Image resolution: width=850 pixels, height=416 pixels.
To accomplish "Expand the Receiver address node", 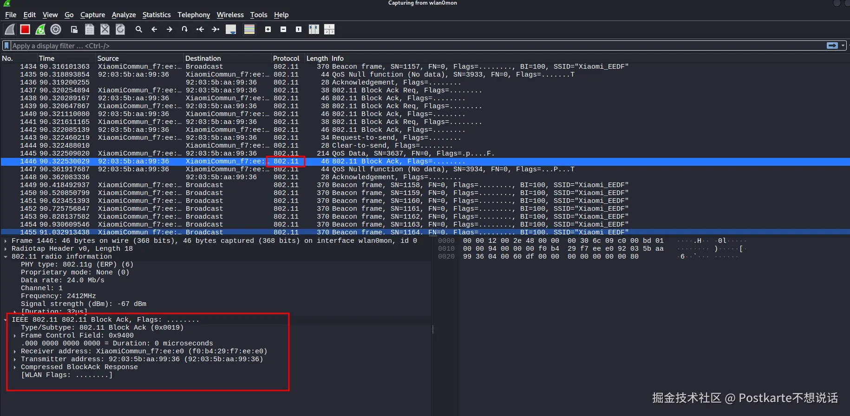I will [x=15, y=351].
